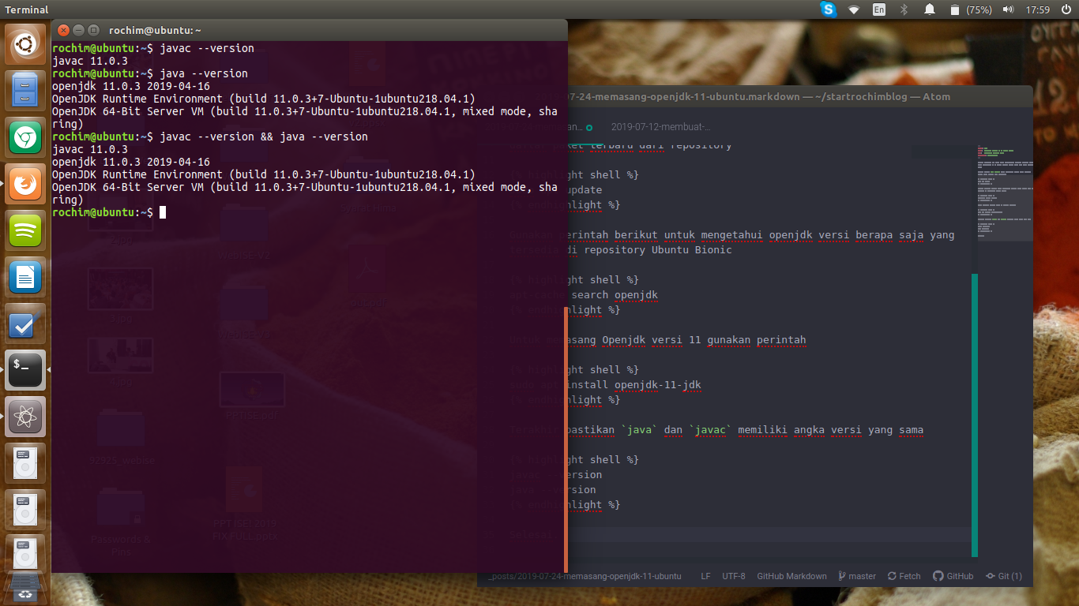This screenshot has width=1079, height=606.
Task: Click 'javac --version && java --version' command
Action: [x=264, y=137]
